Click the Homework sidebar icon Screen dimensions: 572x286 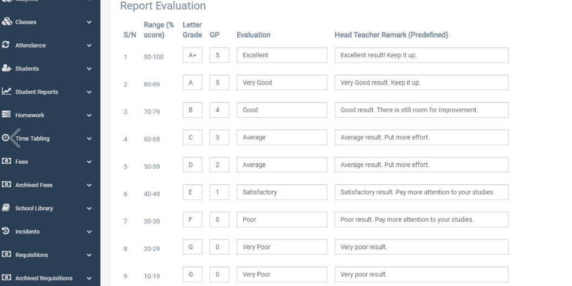tap(6, 115)
